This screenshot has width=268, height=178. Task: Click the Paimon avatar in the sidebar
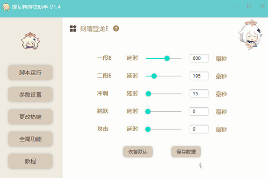pos(30,40)
